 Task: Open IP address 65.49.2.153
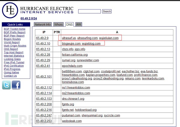(x=44, y=99)
